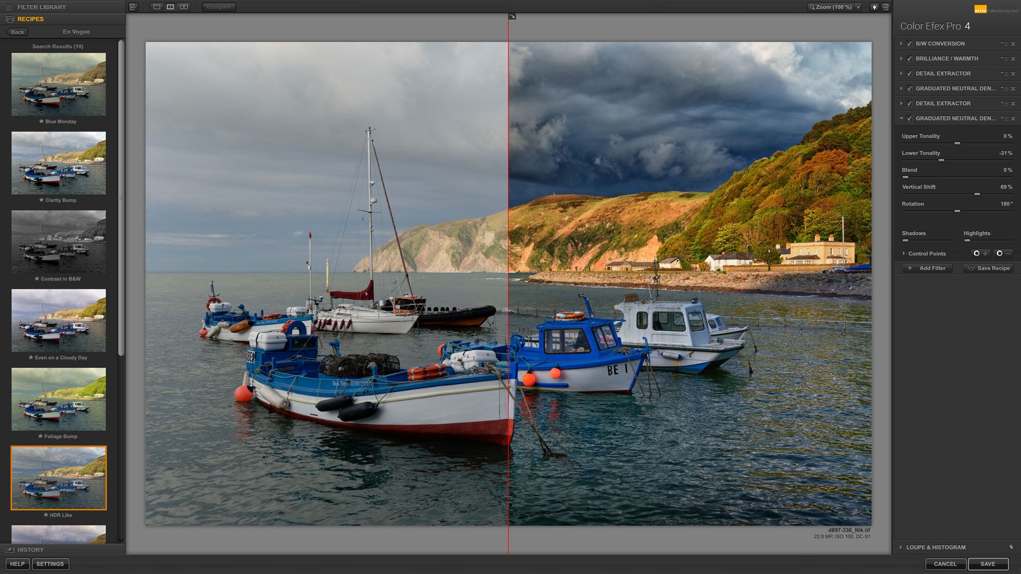
Task: Remove the first Graduated Neutral Density filter
Action: (1013, 89)
